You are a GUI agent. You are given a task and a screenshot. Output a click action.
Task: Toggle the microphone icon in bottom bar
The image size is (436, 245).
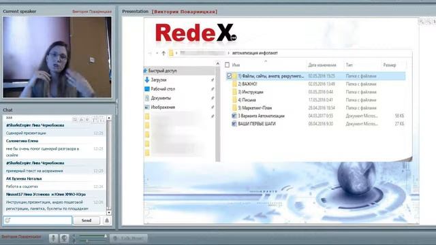pos(53,238)
